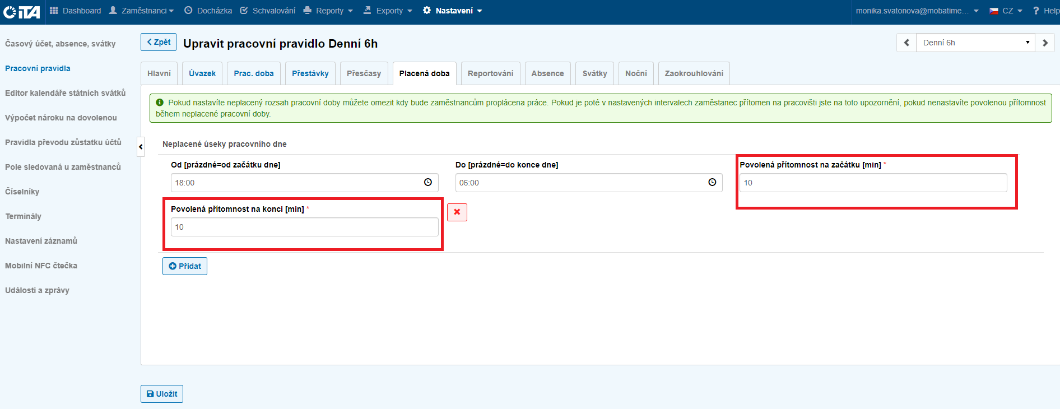Open the CZ language selector
Image resolution: width=1060 pixels, height=409 pixels.
[x=1006, y=11]
